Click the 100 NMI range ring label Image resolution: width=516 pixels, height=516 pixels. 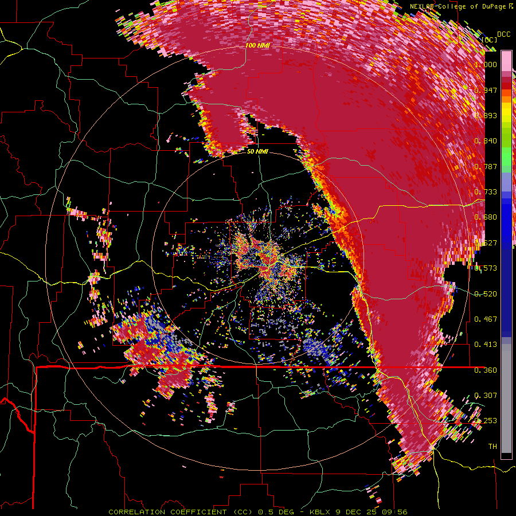pyautogui.click(x=257, y=45)
